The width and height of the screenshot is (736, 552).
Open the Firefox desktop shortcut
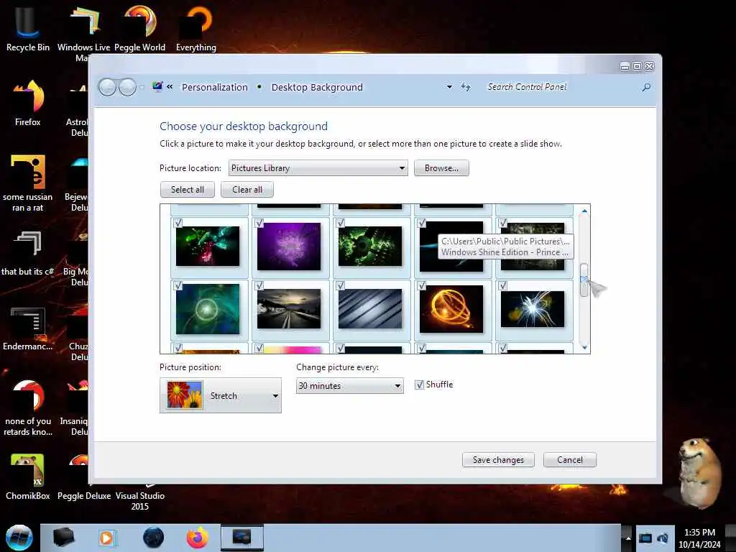click(x=27, y=102)
